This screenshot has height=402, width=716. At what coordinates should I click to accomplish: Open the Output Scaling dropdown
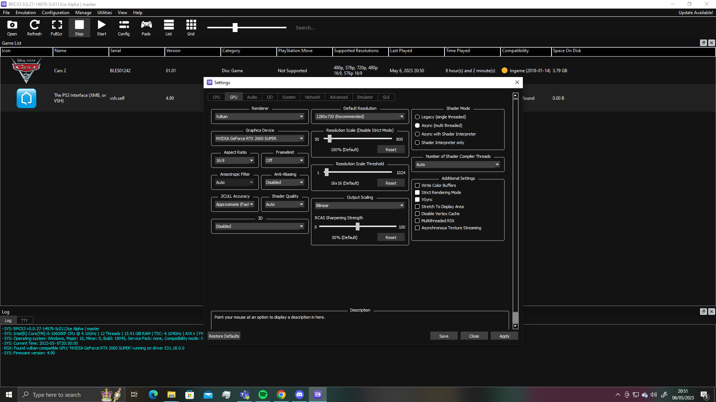pos(359,205)
